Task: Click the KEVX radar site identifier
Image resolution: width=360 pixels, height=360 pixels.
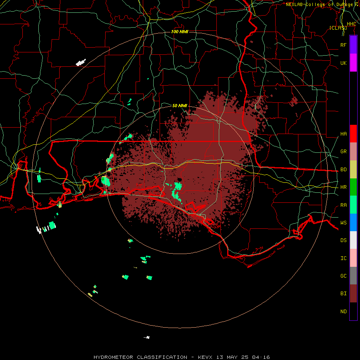Action: [x=205, y=357]
